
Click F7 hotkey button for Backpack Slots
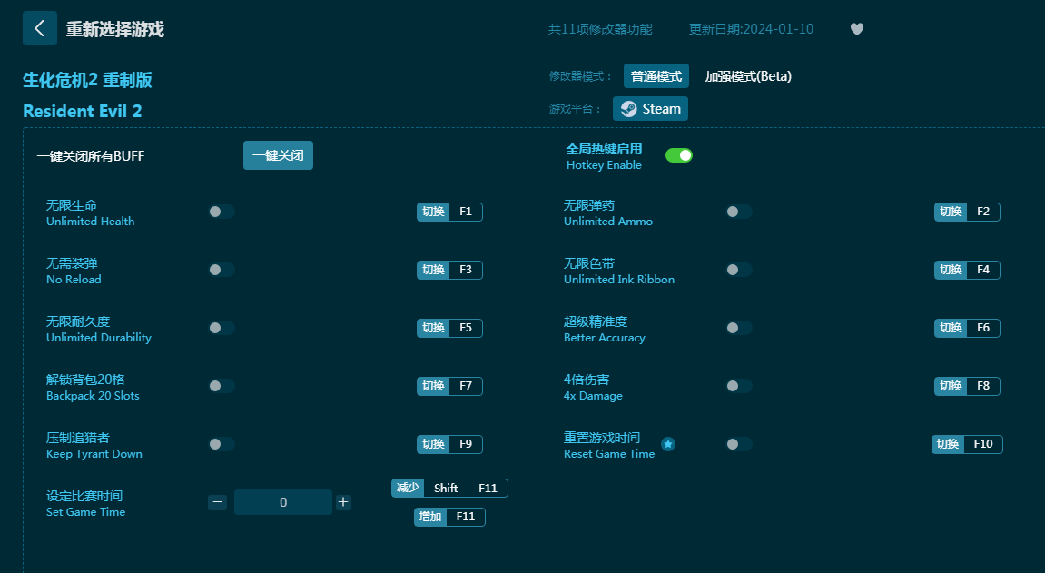pos(449,386)
